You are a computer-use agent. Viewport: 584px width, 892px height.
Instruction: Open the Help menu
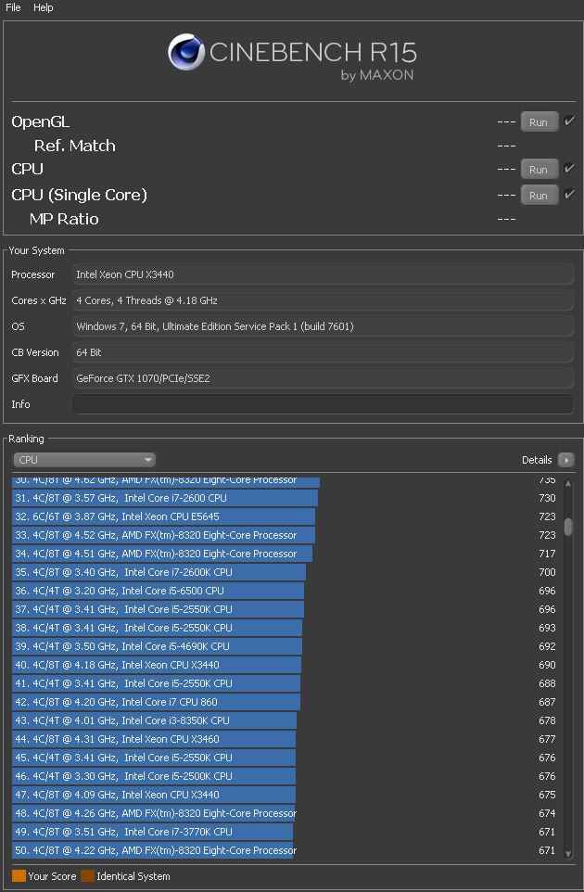pyautogui.click(x=44, y=7)
